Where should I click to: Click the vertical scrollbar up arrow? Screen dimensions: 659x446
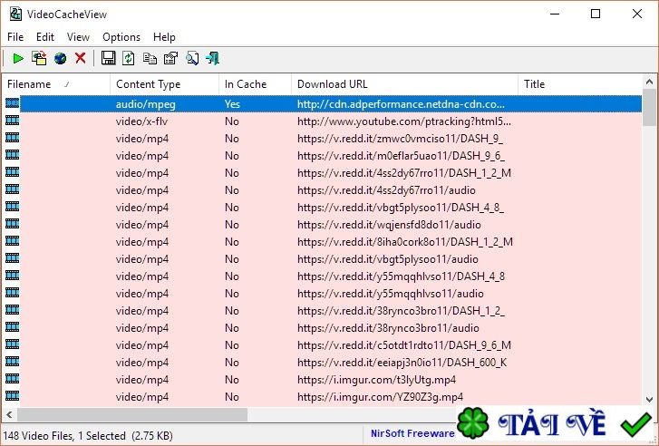pos(650,82)
